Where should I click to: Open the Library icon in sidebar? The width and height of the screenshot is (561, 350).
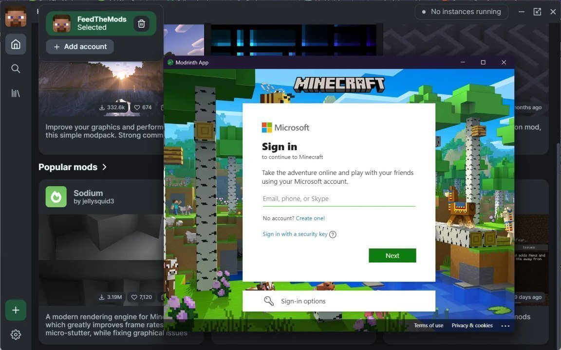tap(16, 93)
